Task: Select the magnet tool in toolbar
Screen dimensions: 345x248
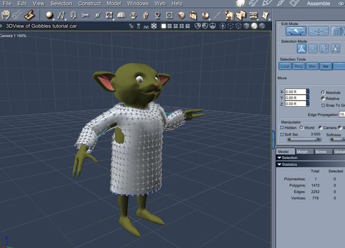Action: click(x=73, y=15)
